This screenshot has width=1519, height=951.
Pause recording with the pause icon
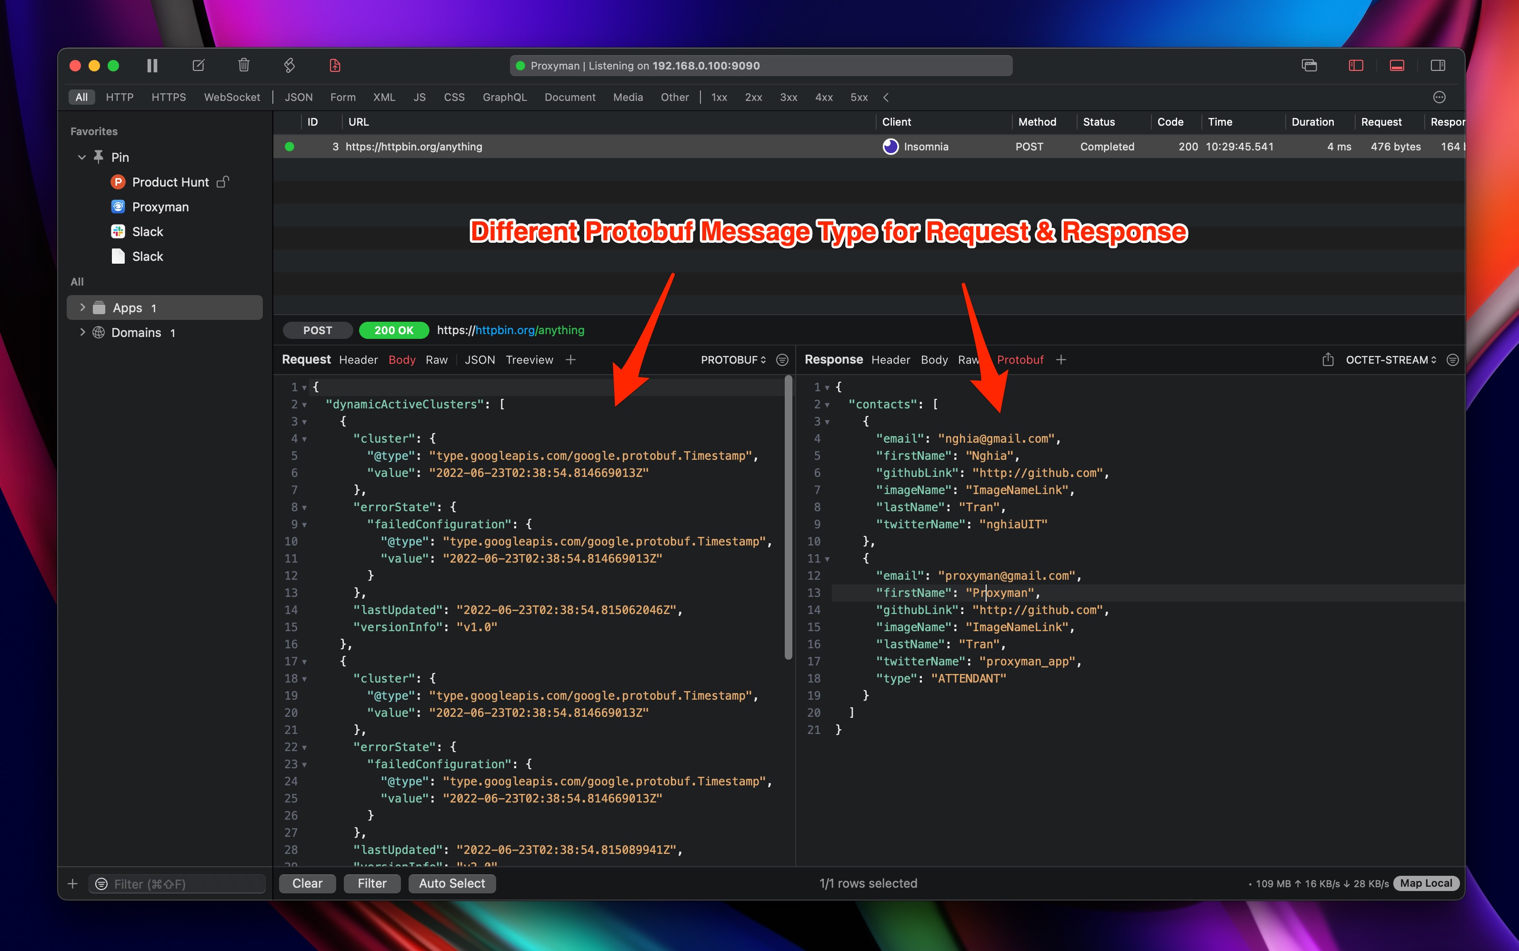pyautogui.click(x=152, y=65)
